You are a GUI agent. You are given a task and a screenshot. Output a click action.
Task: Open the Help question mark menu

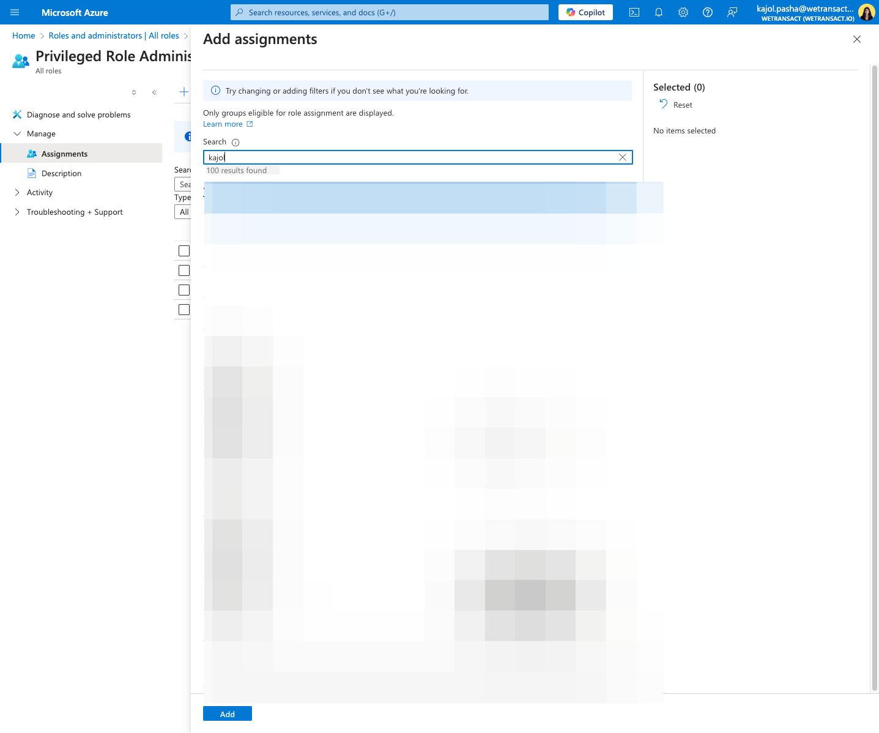coord(708,12)
